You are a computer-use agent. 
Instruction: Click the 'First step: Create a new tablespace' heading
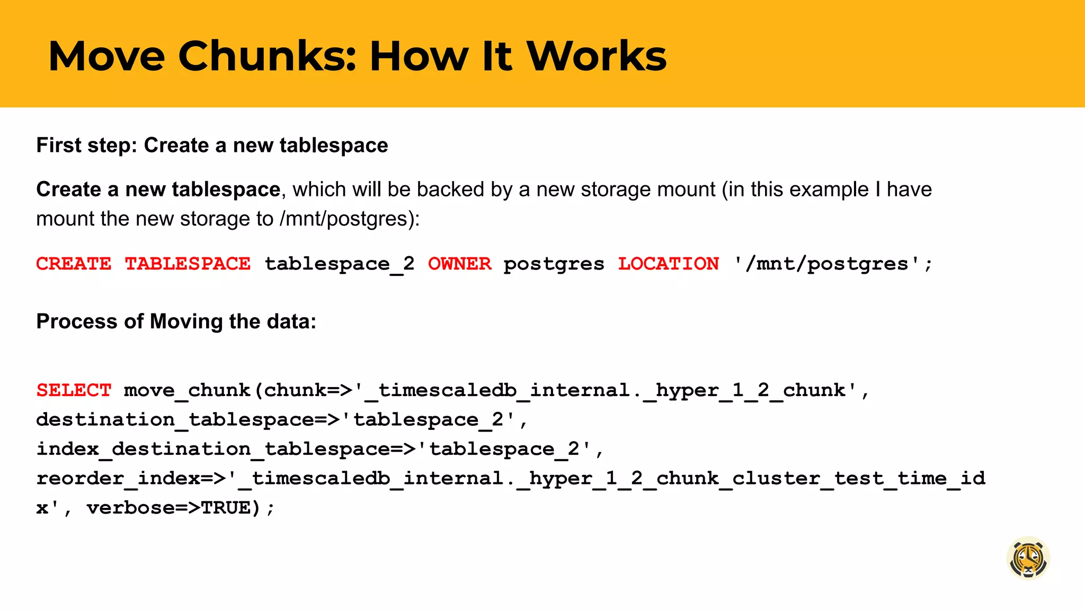pos(212,146)
